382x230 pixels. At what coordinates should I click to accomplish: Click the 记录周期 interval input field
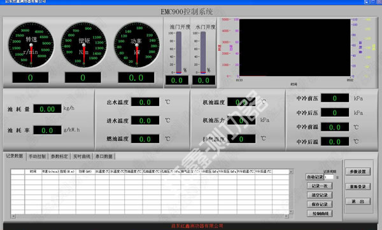[329, 177]
